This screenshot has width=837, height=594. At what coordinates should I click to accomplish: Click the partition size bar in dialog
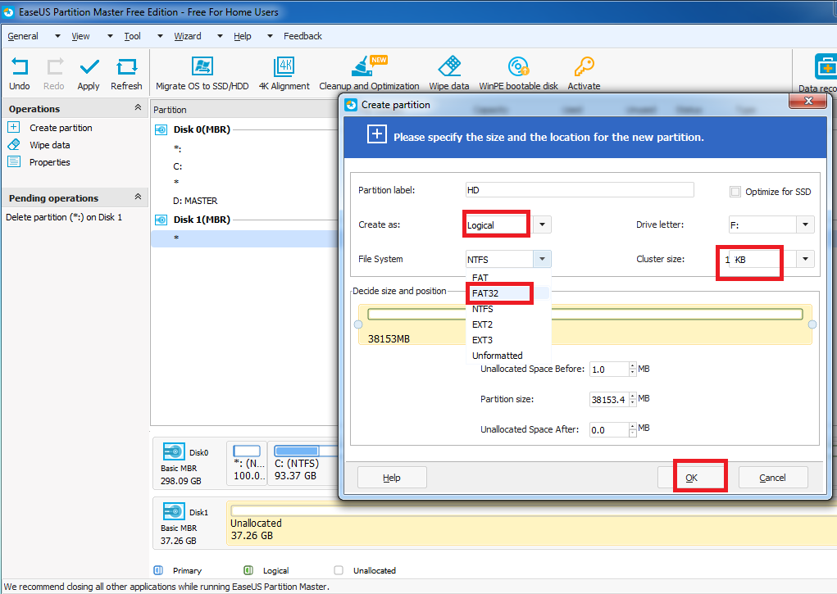tap(585, 314)
